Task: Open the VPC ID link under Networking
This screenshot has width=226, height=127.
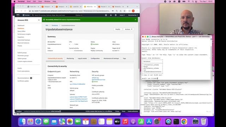Action: (78, 84)
